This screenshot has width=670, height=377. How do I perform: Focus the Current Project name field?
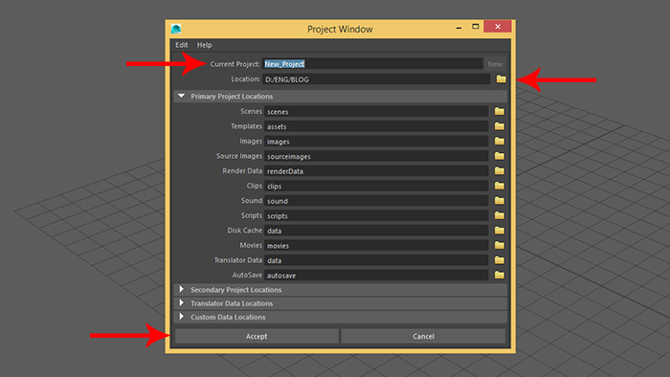click(372, 64)
